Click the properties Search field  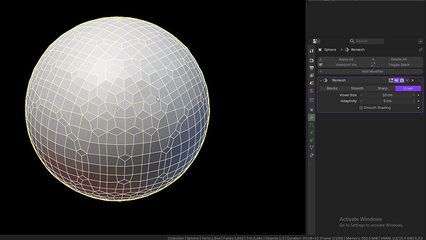[367, 41]
